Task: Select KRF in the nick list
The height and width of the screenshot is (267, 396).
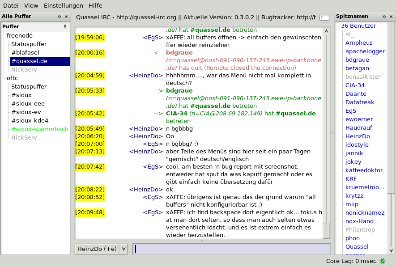Action: click(351, 179)
